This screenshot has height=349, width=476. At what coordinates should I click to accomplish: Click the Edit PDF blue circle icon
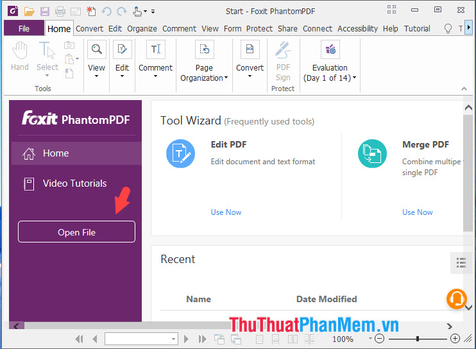181,153
